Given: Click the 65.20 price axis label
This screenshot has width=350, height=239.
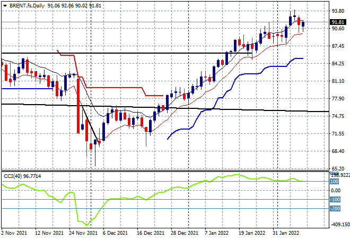Looking at the screenshot, I should (x=338, y=168).
